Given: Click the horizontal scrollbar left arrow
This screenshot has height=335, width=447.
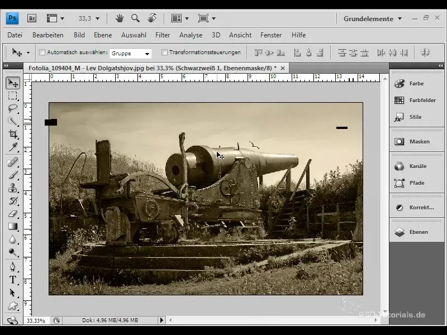Looking at the screenshot, I should click(x=170, y=320).
